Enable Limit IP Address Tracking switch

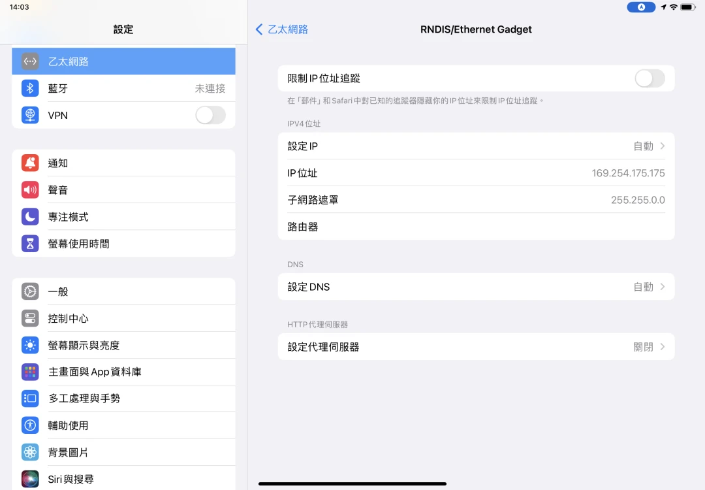pyautogui.click(x=650, y=78)
